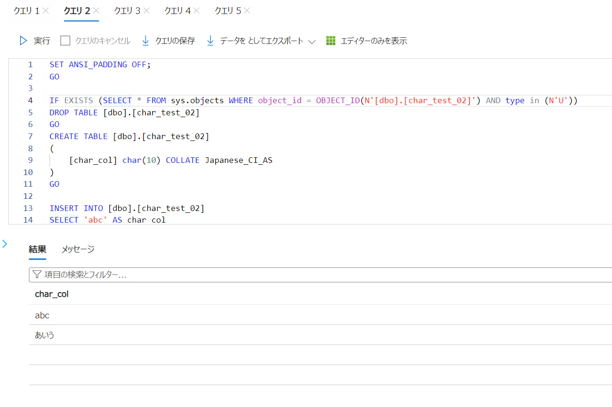Click the SELECT 'abc' AS char_col line
The height and width of the screenshot is (407, 612).
tap(108, 219)
